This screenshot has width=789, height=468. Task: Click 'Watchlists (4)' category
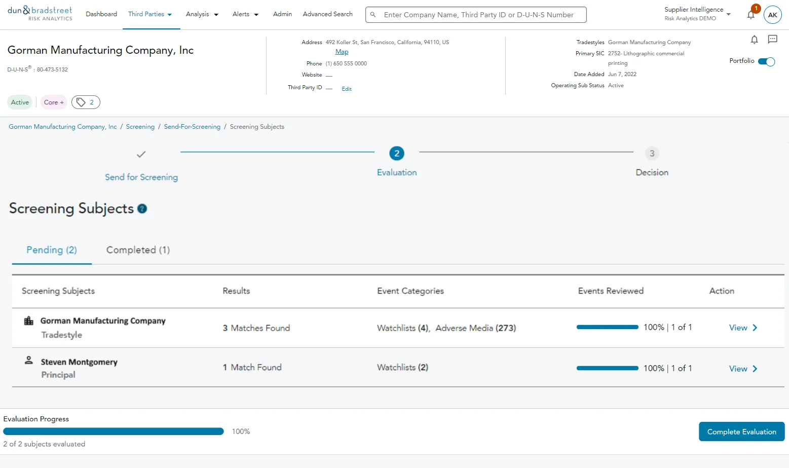(x=403, y=328)
